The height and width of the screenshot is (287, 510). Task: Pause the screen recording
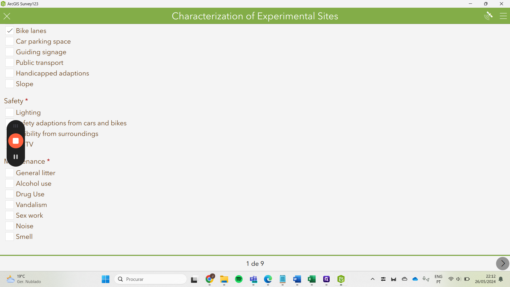(x=16, y=157)
